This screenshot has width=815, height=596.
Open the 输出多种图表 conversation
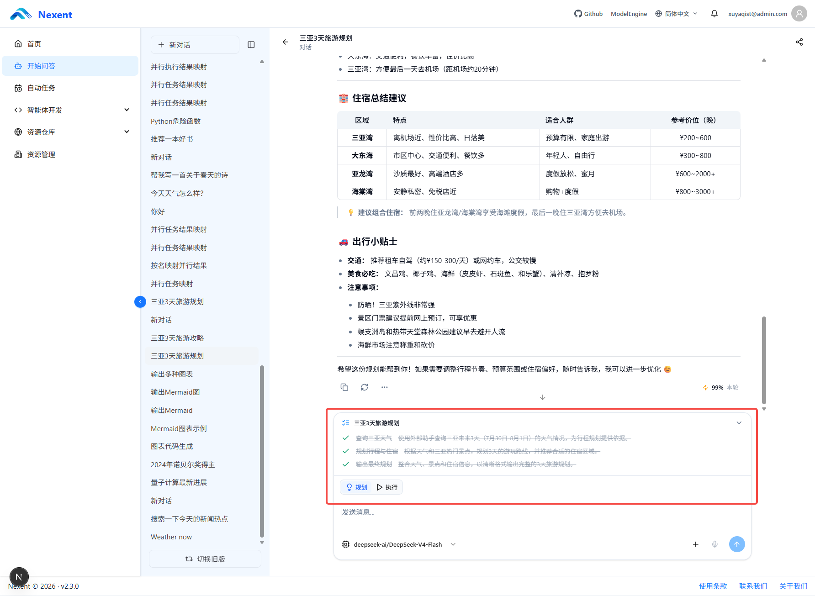201,374
